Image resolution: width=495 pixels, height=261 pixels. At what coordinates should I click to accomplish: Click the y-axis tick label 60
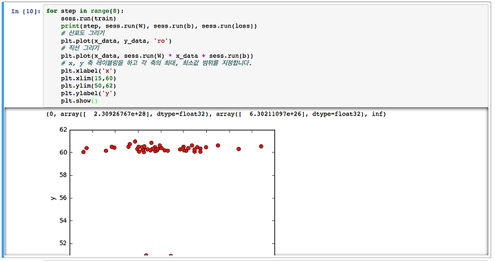click(x=63, y=152)
